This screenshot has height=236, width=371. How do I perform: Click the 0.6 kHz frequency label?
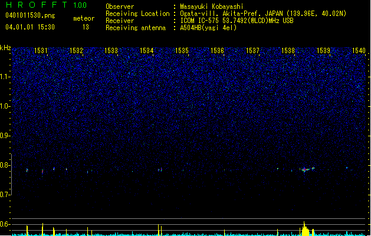click(5, 224)
